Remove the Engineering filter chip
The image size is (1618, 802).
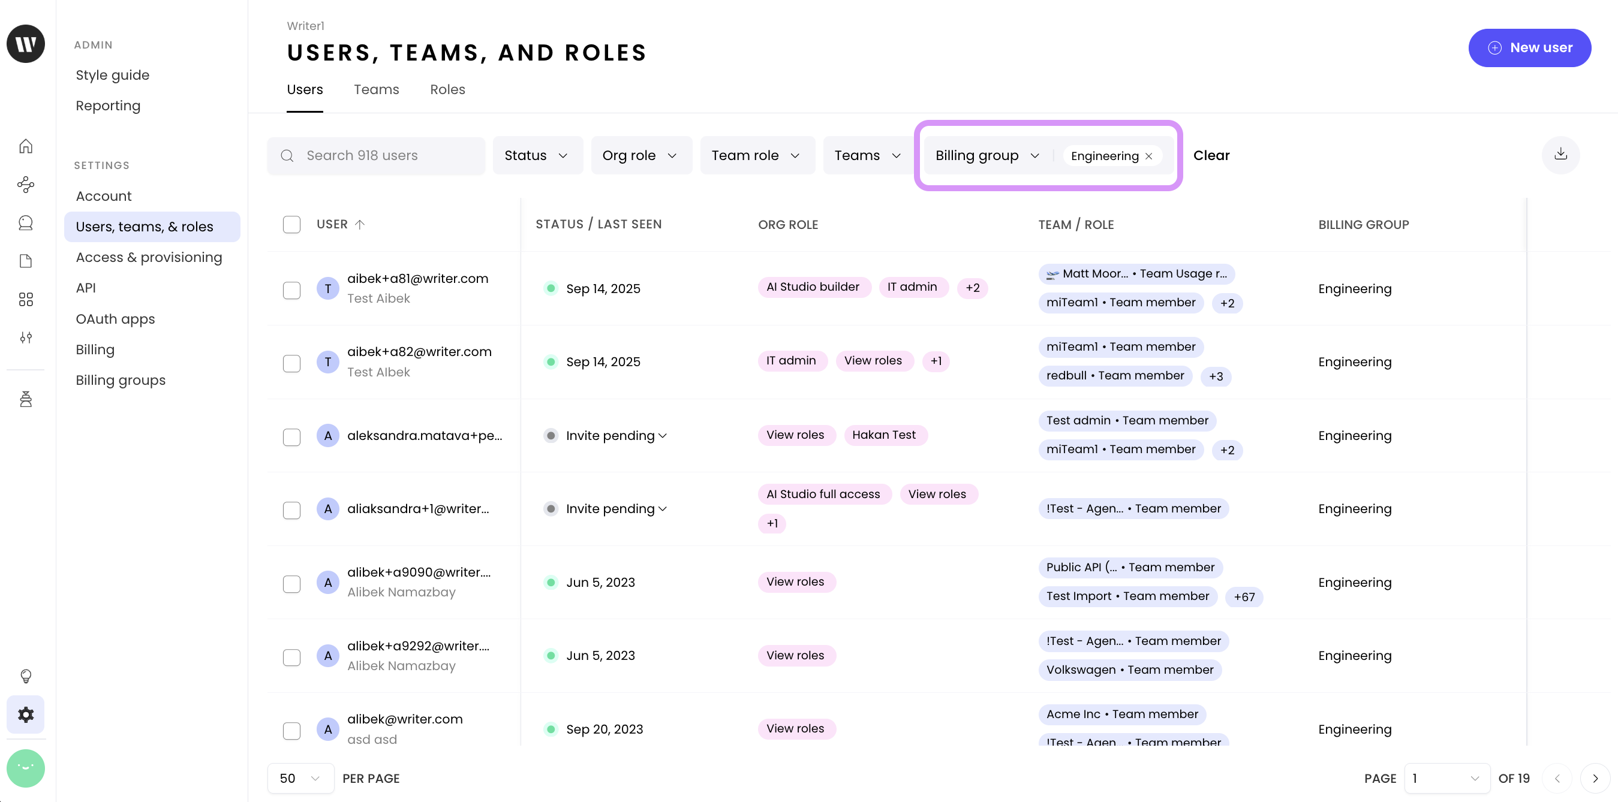tap(1149, 156)
